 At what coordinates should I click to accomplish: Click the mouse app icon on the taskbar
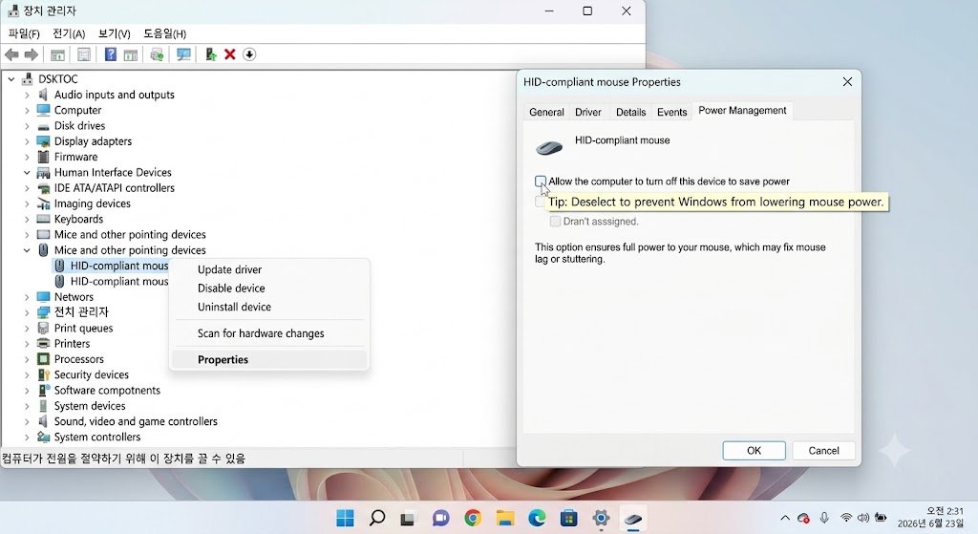pyautogui.click(x=632, y=519)
